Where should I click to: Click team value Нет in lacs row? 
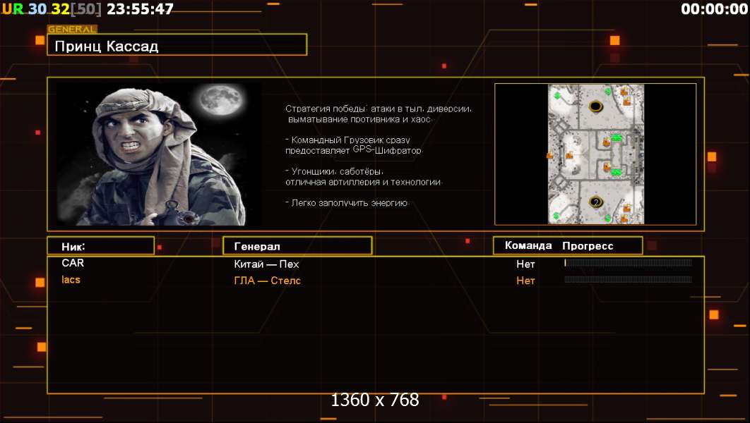coord(525,281)
